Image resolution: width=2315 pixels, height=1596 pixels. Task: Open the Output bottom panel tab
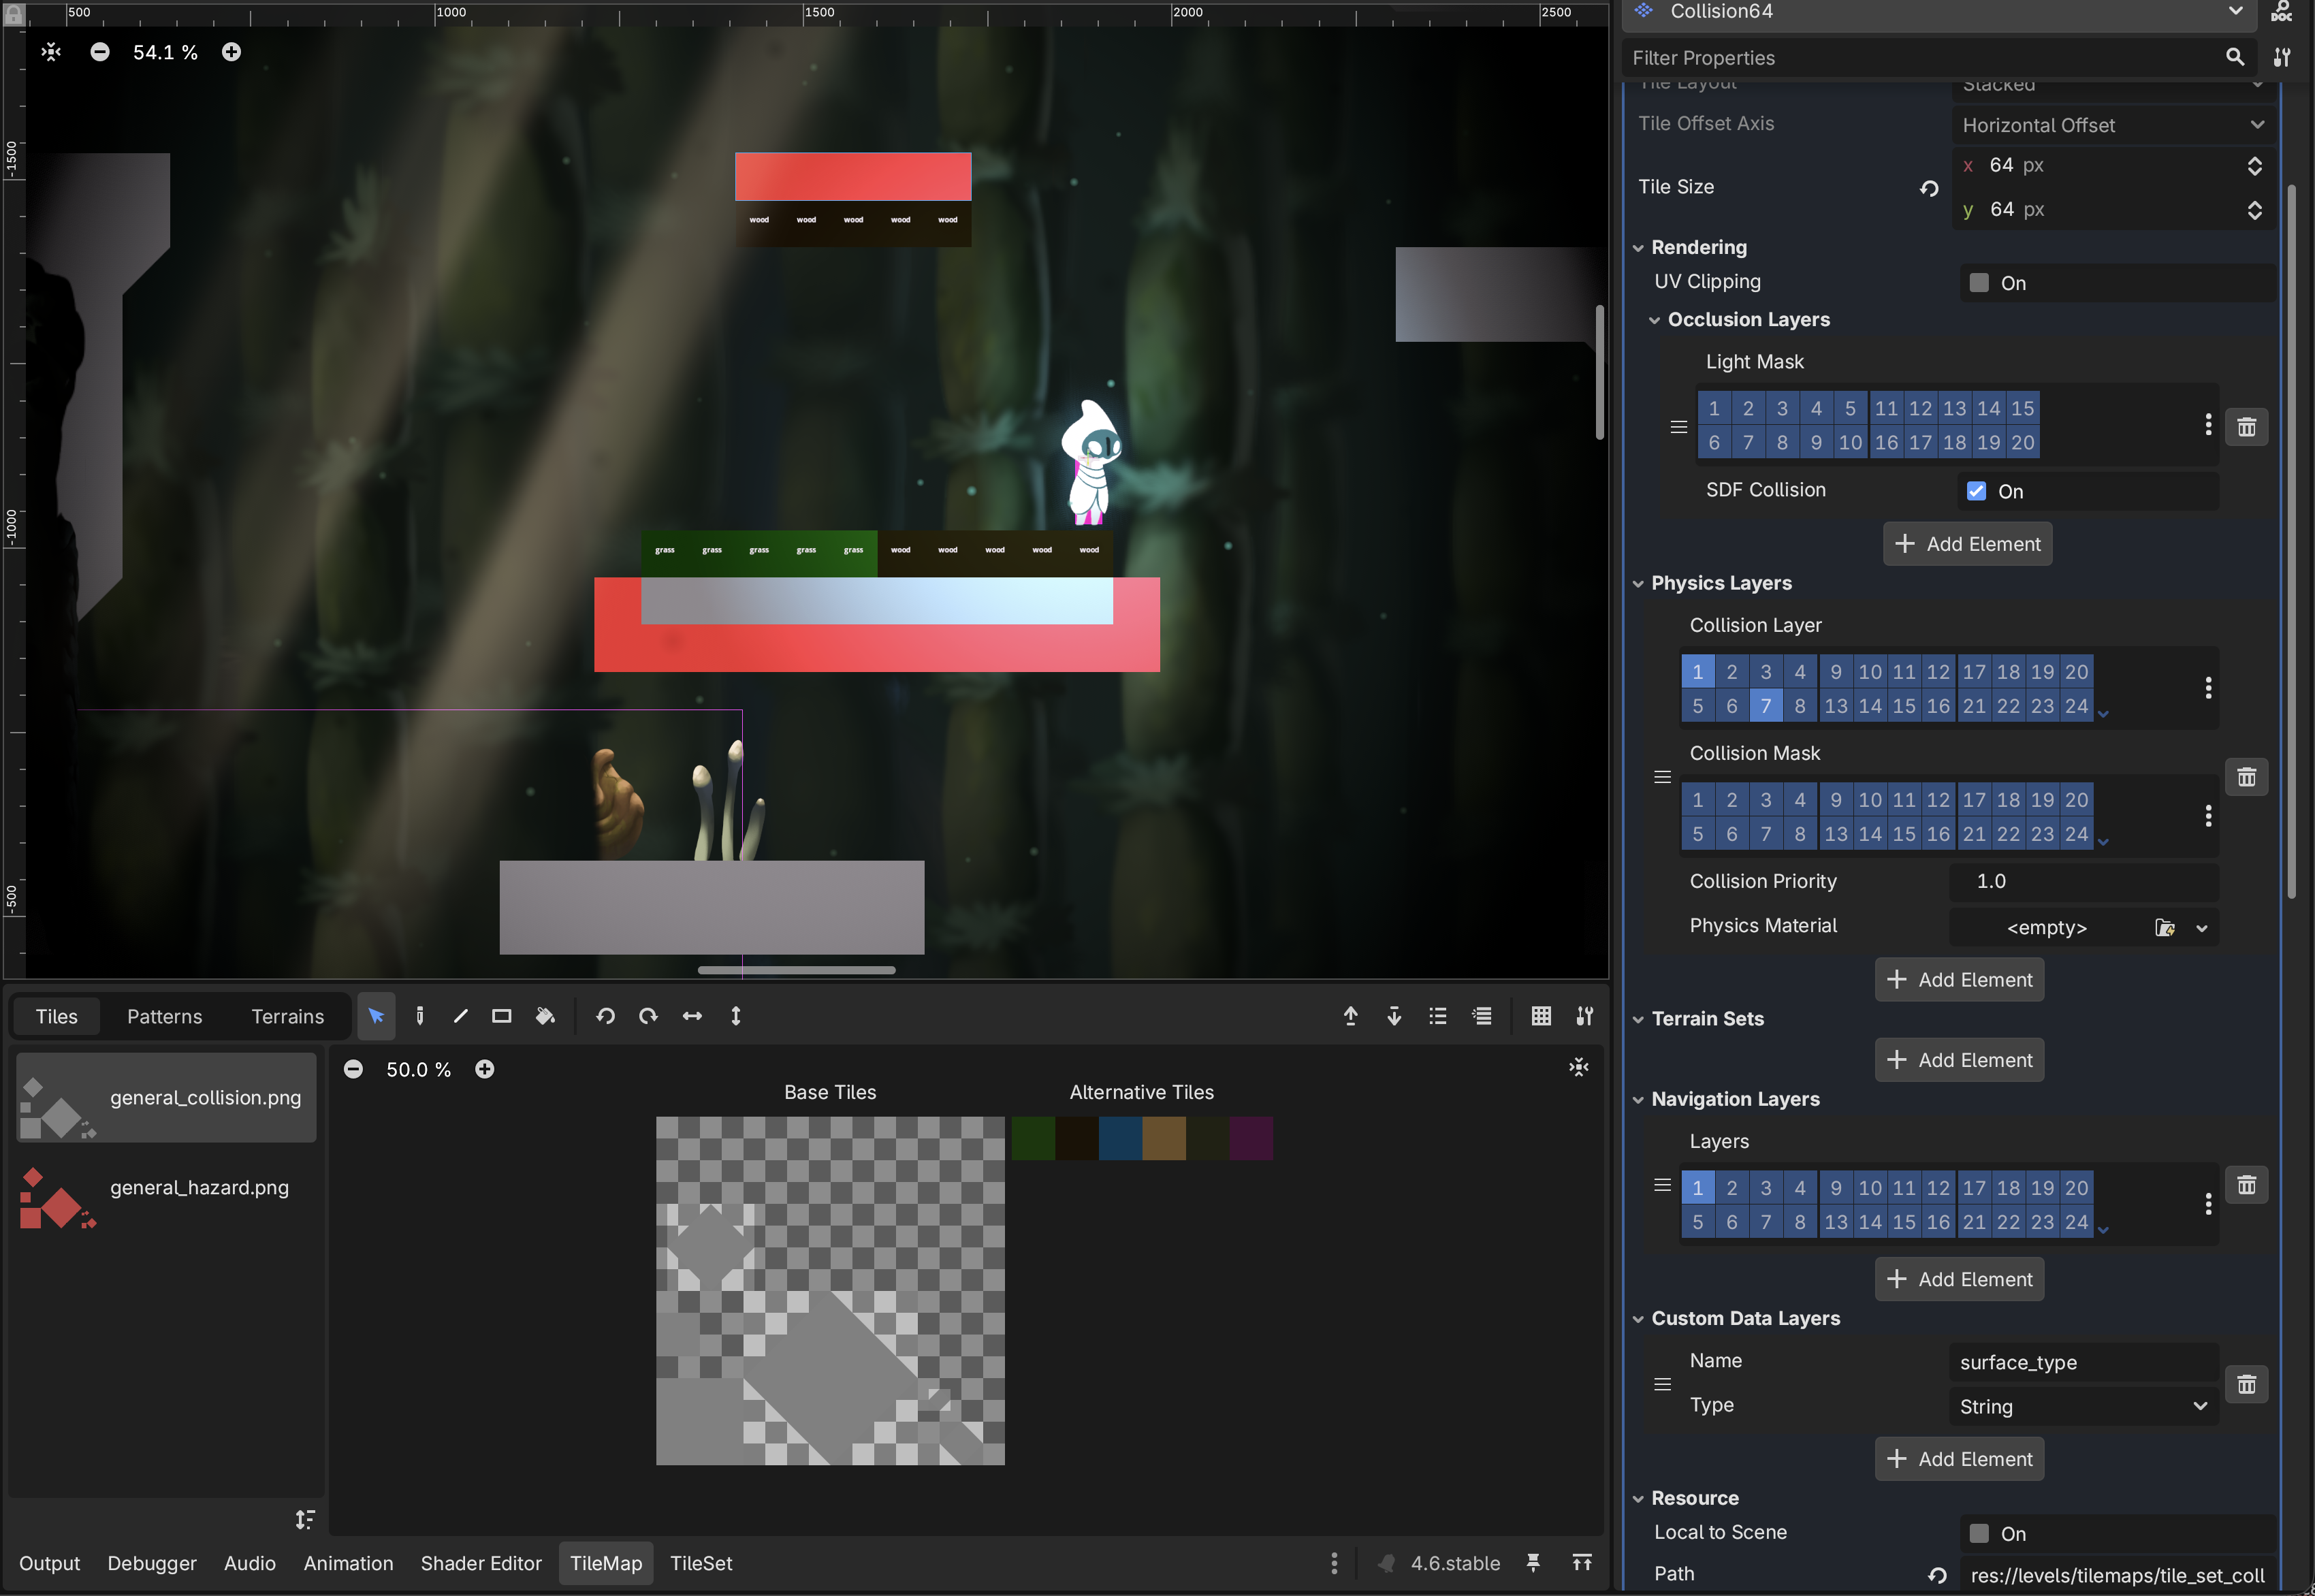click(49, 1563)
